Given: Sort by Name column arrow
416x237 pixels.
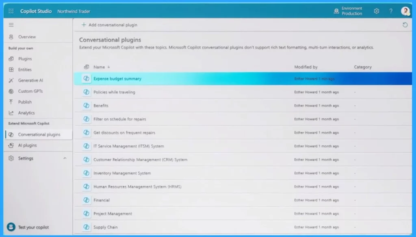Looking at the screenshot, I should tap(108, 67).
